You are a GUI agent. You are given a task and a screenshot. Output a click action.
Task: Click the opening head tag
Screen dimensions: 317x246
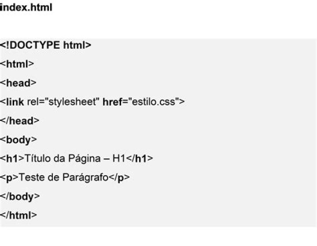(x=18, y=83)
